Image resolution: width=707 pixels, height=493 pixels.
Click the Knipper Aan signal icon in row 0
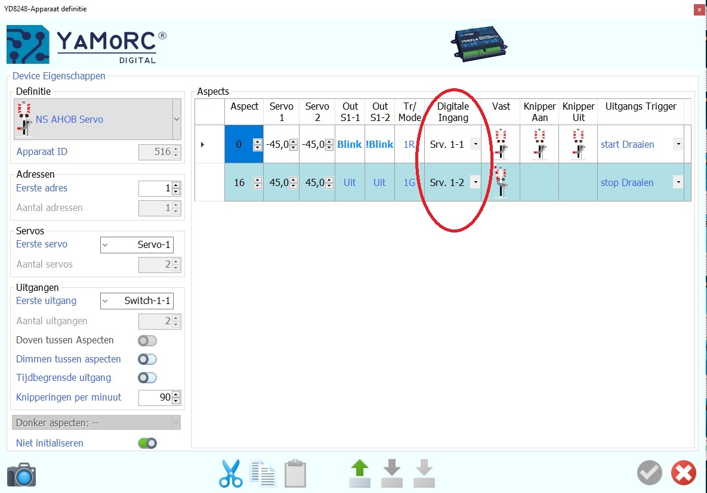[539, 145]
